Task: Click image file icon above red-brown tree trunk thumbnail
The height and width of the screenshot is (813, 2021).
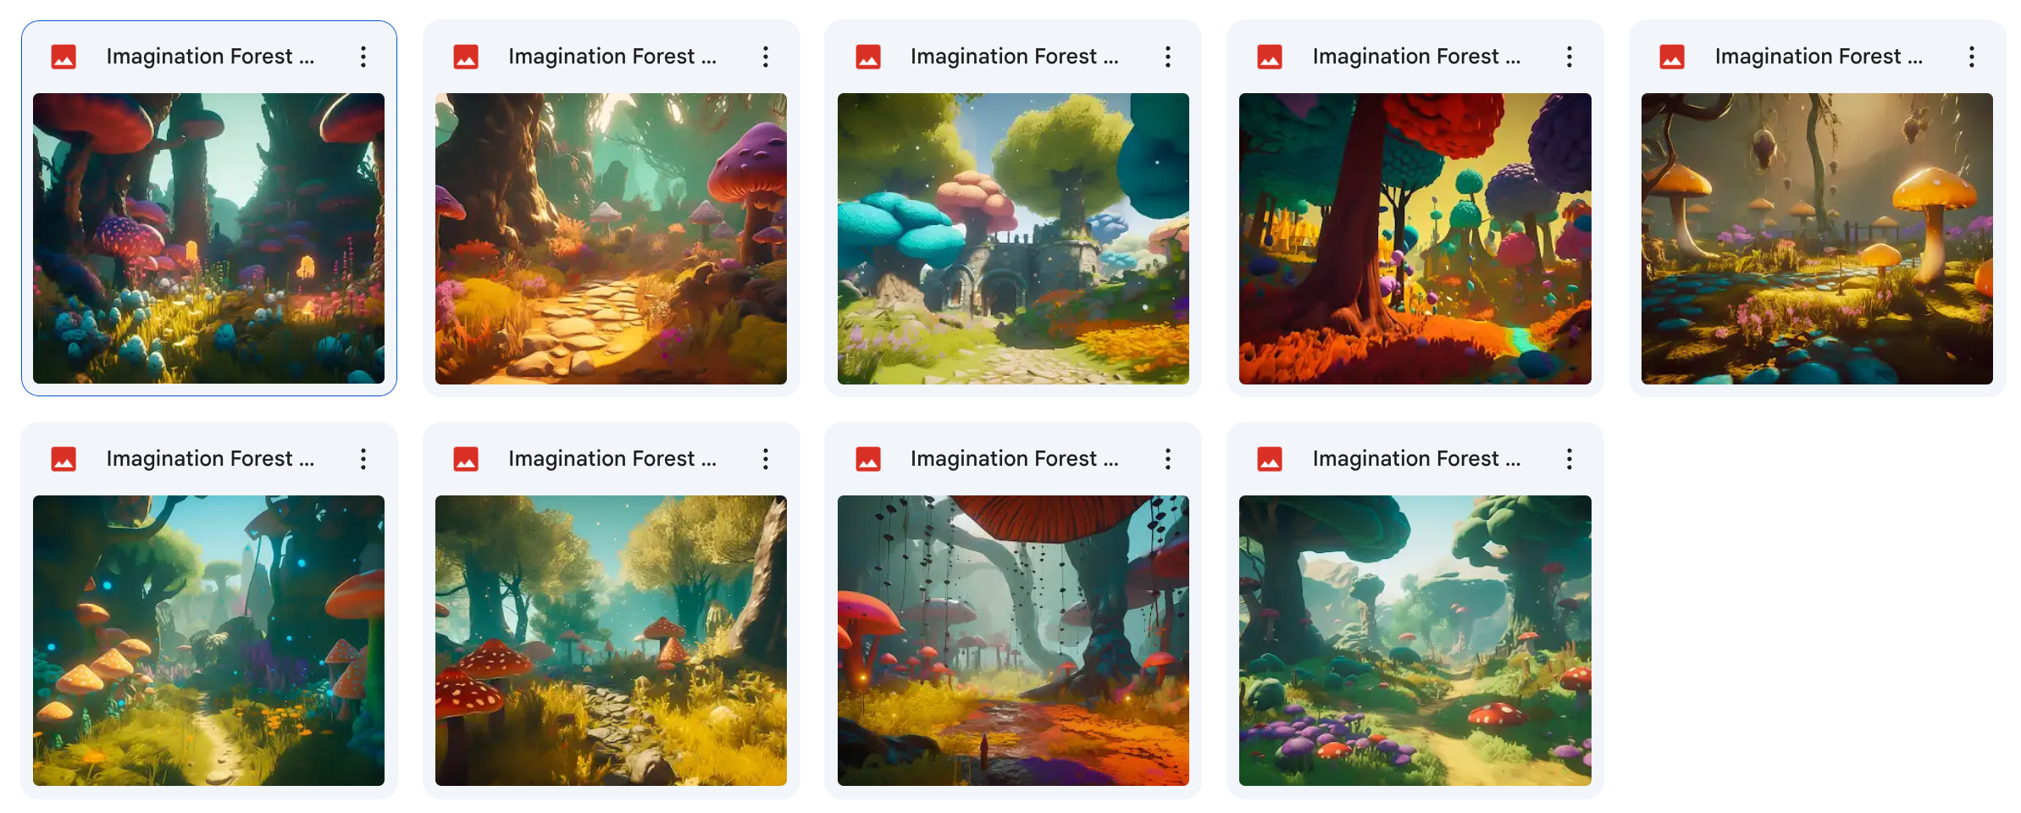Action: (1270, 57)
